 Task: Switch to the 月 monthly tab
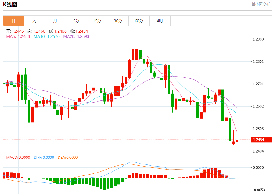[55, 21]
